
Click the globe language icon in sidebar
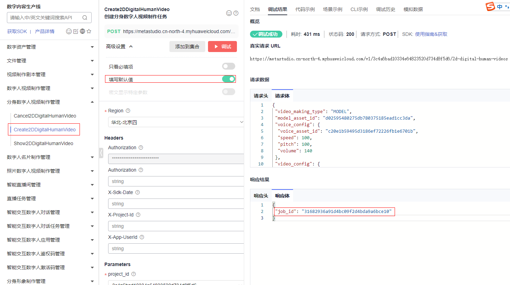tap(82, 31)
